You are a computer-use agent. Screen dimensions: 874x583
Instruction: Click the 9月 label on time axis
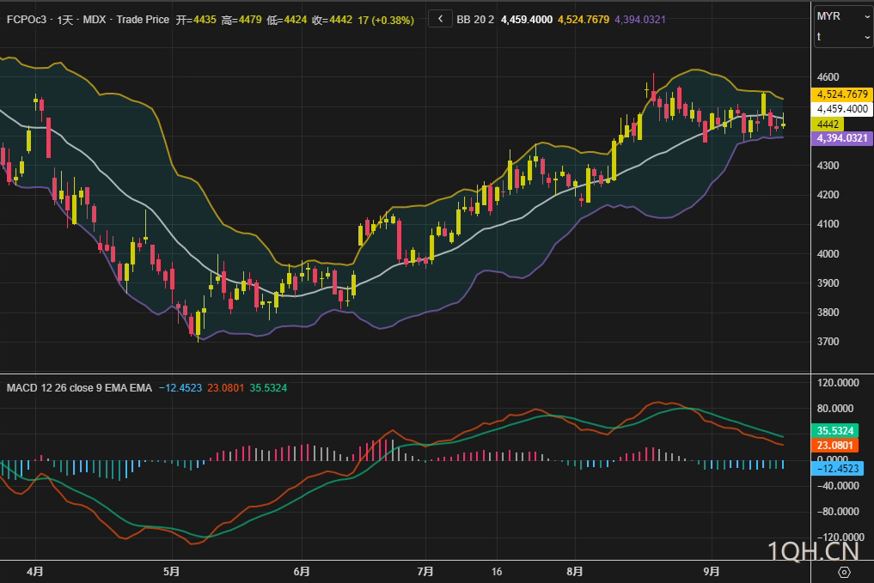click(x=711, y=571)
